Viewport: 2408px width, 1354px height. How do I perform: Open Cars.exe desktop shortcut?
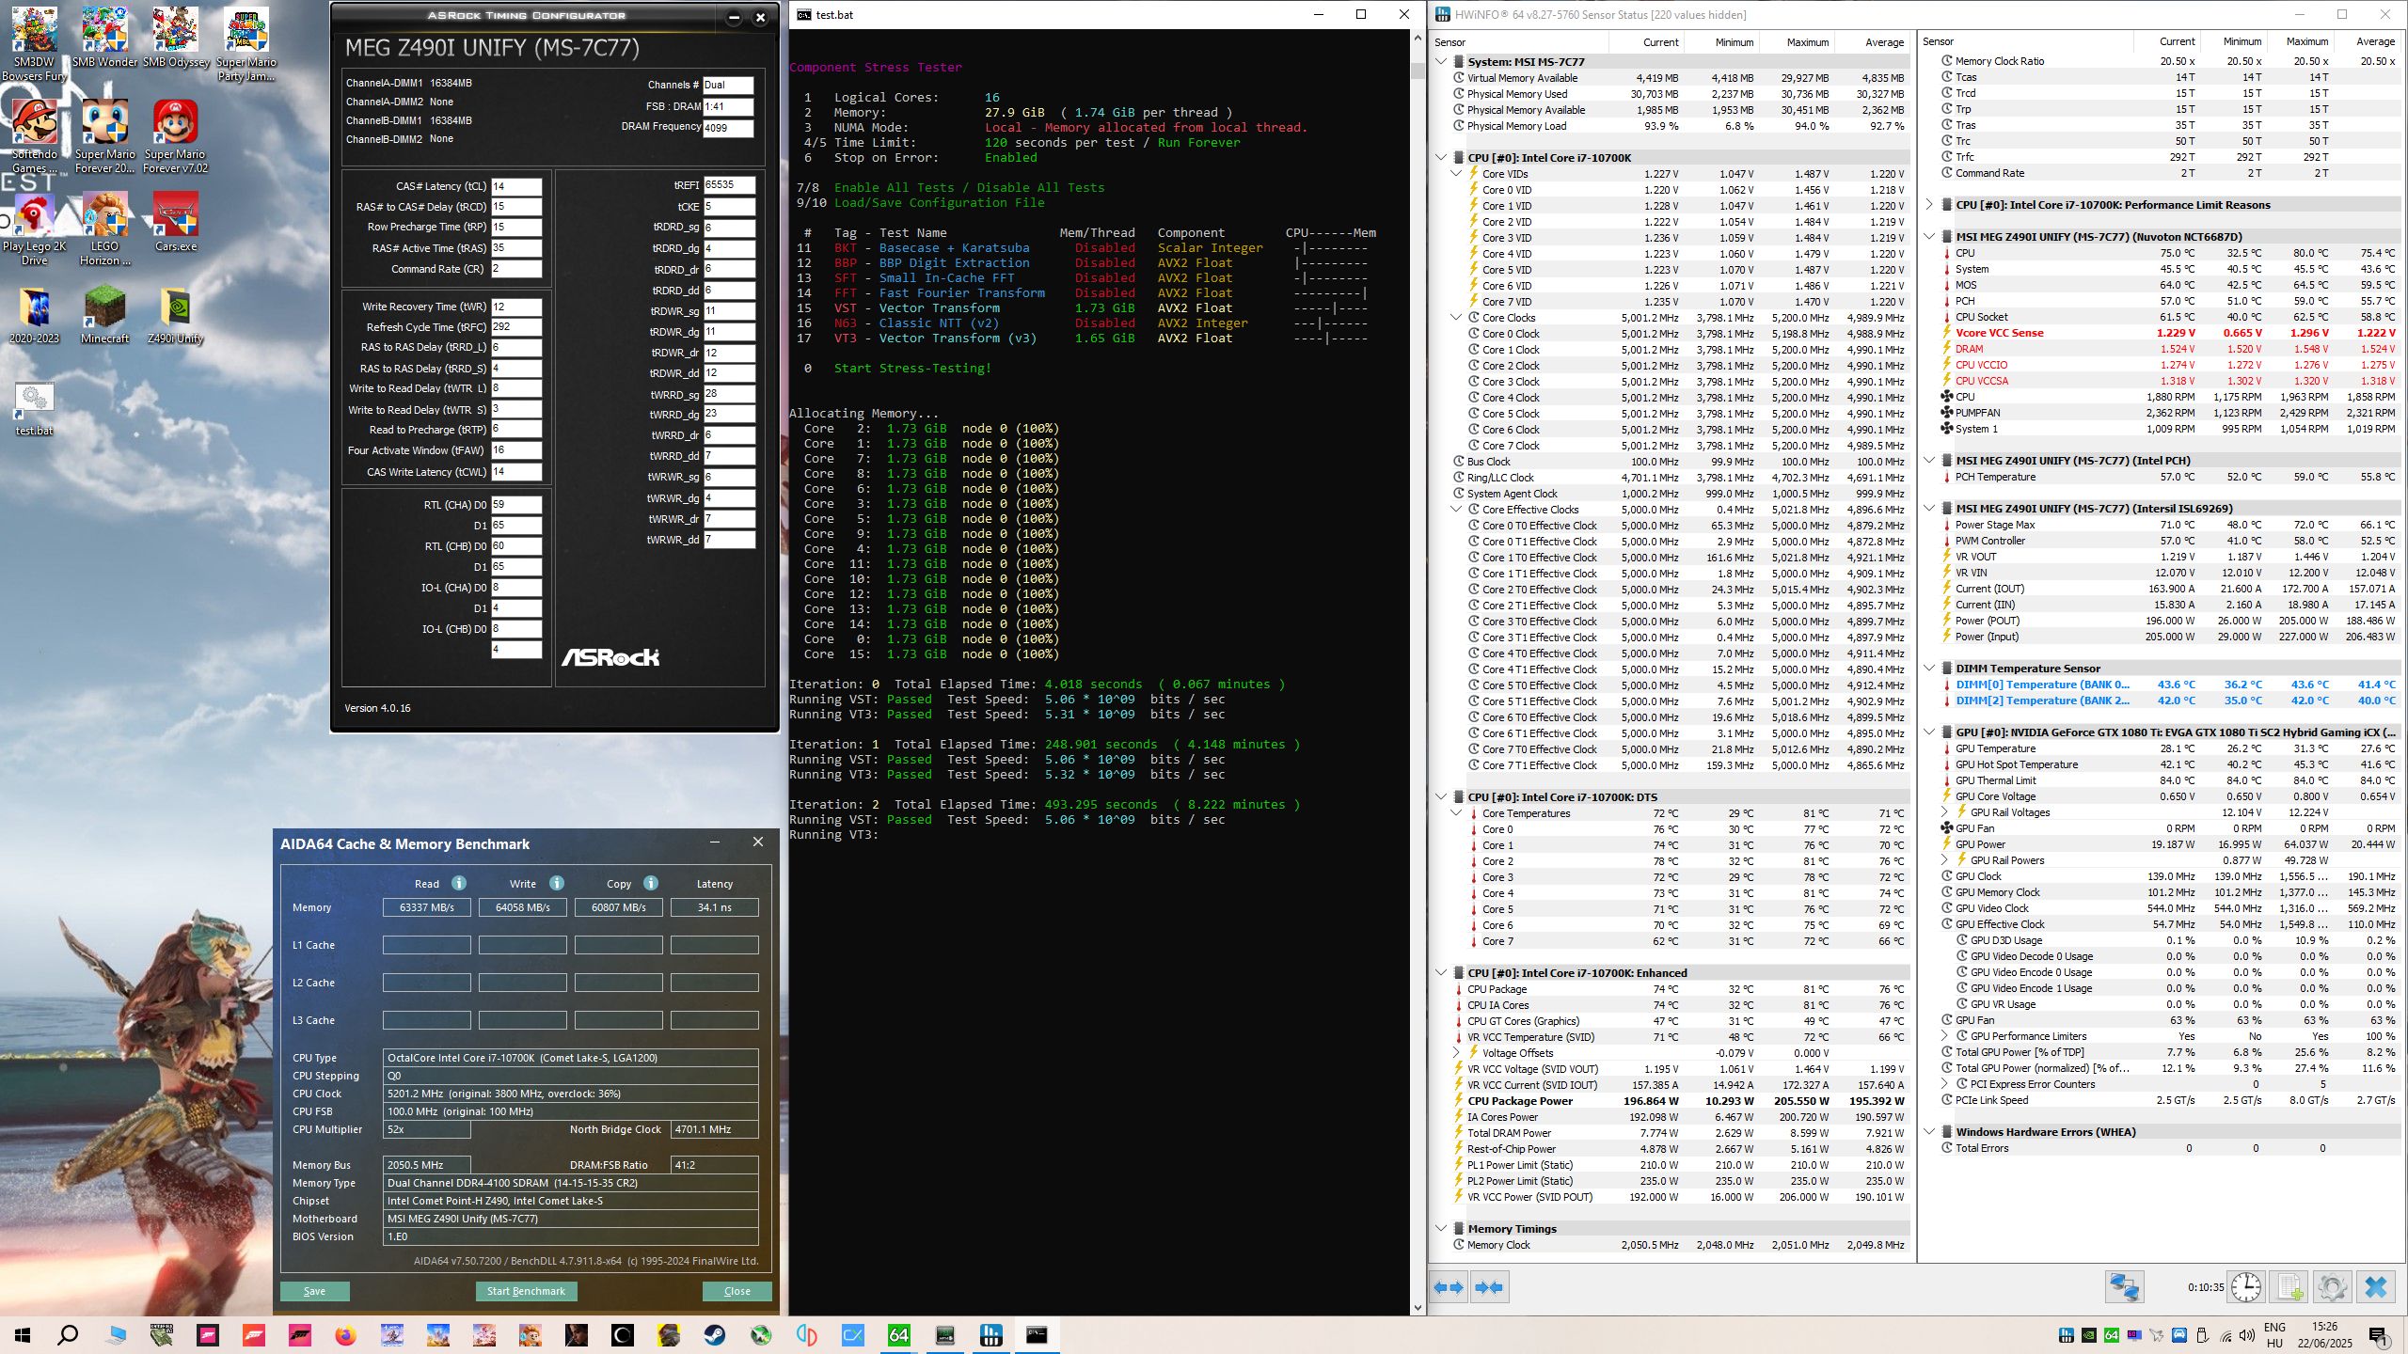(176, 223)
